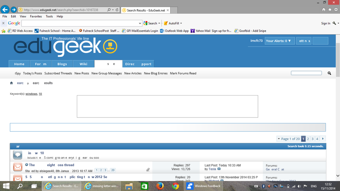The width and height of the screenshot is (340, 191).
Task: Click the Google toolbar wrench icon
Action: click(x=334, y=23)
